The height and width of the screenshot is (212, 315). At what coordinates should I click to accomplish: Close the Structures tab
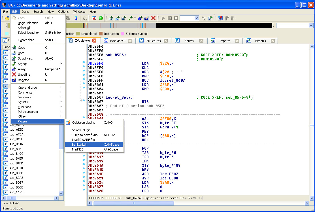point(165,41)
